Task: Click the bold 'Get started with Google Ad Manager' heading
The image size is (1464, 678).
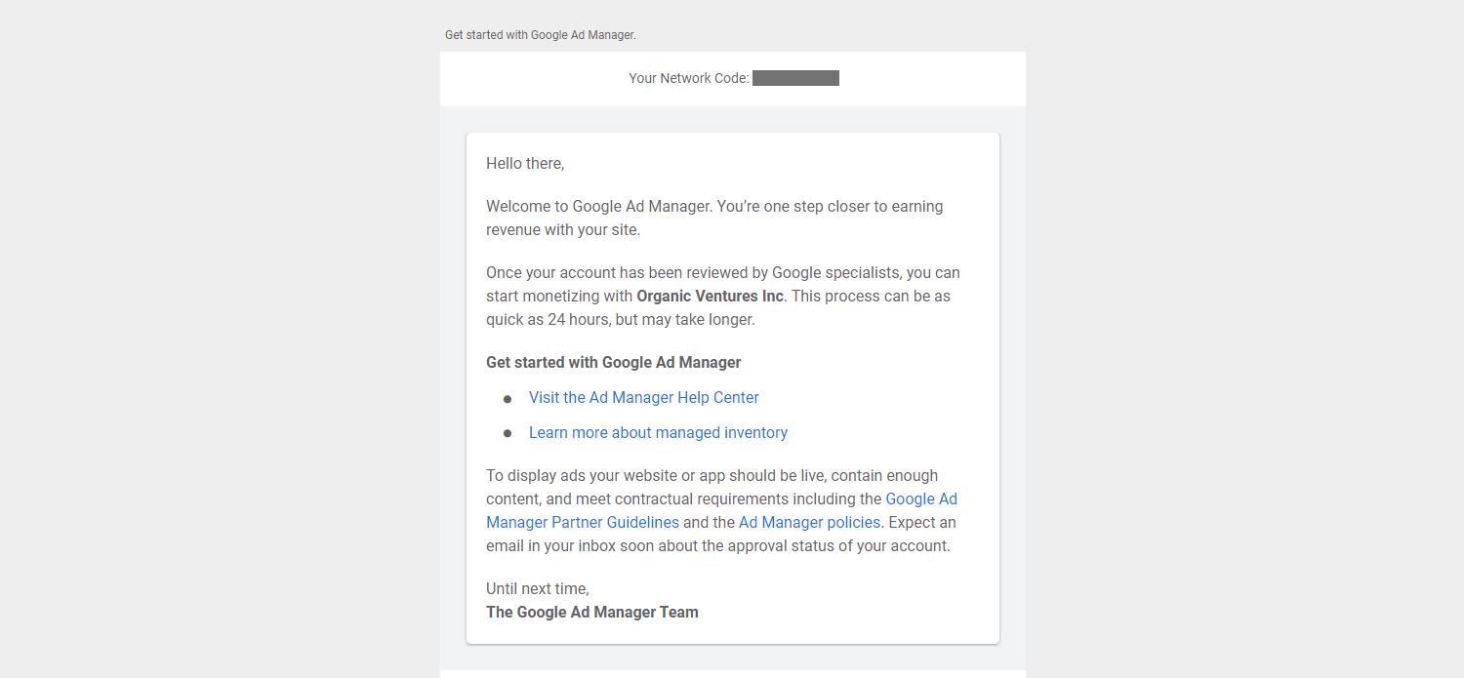Action: [613, 362]
